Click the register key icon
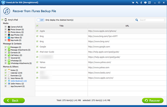The image size is (167, 107). click(x=137, y=3)
